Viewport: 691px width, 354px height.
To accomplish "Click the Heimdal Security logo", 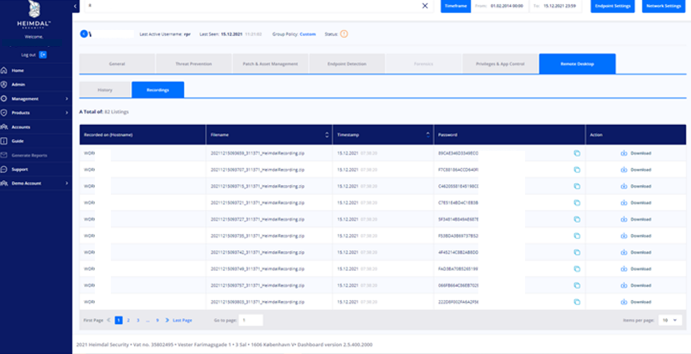I will (36, 14).
